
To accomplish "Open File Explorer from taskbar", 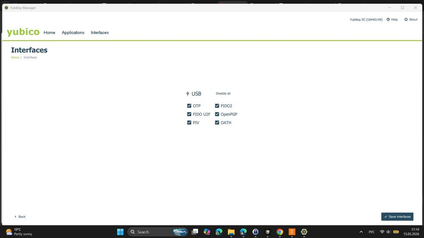I will pyautogui.click(x=231, y=232).
